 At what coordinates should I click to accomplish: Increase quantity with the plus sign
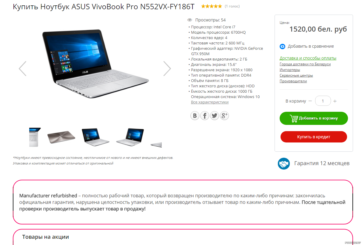[x=335, y=101]
